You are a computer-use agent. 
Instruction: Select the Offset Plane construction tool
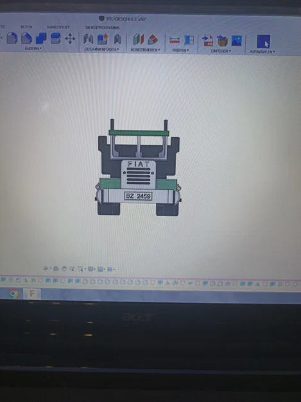coord(139,40)
